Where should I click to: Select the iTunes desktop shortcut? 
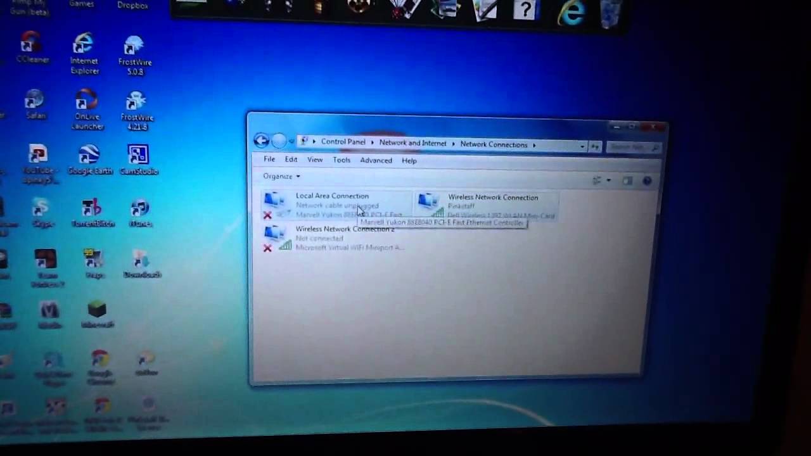point(140,213)
